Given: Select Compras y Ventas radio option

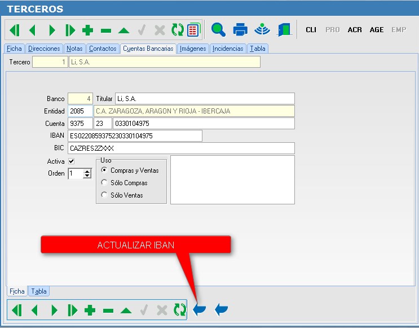Looking at the screenshot, I should pos(104,170).
